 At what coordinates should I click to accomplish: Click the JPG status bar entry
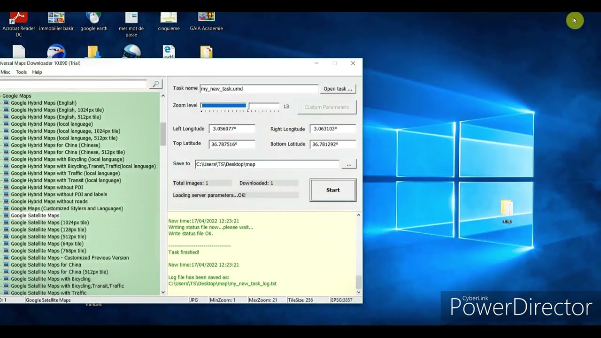[193, 300]
